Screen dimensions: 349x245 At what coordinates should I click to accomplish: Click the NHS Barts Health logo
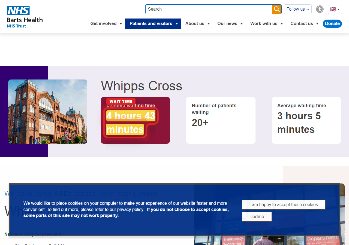25,17
